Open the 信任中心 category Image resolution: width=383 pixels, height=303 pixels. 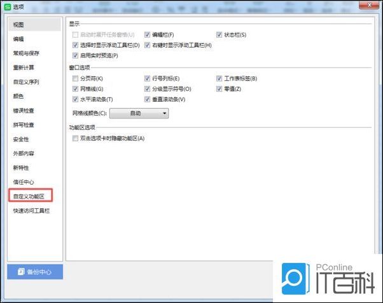pyautogui.click(x=24, y=182)
